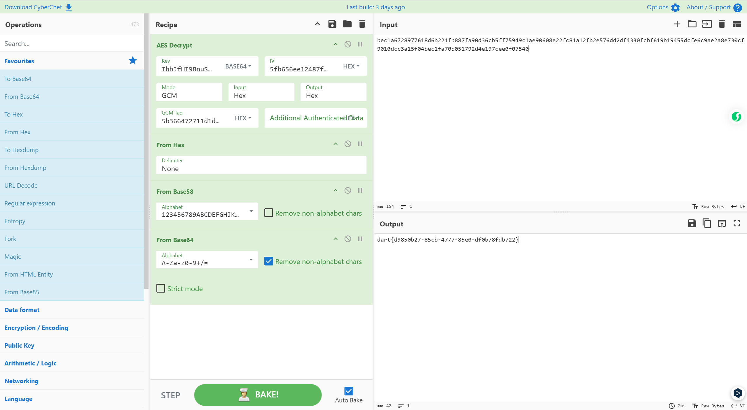Open the Key format BASE64 dropdown
Screen dimensions: 747x410
238,66
